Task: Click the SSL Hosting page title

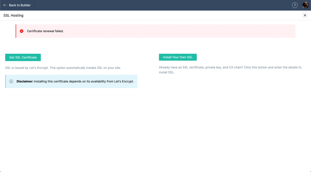Action: click(x=13, y=15)
